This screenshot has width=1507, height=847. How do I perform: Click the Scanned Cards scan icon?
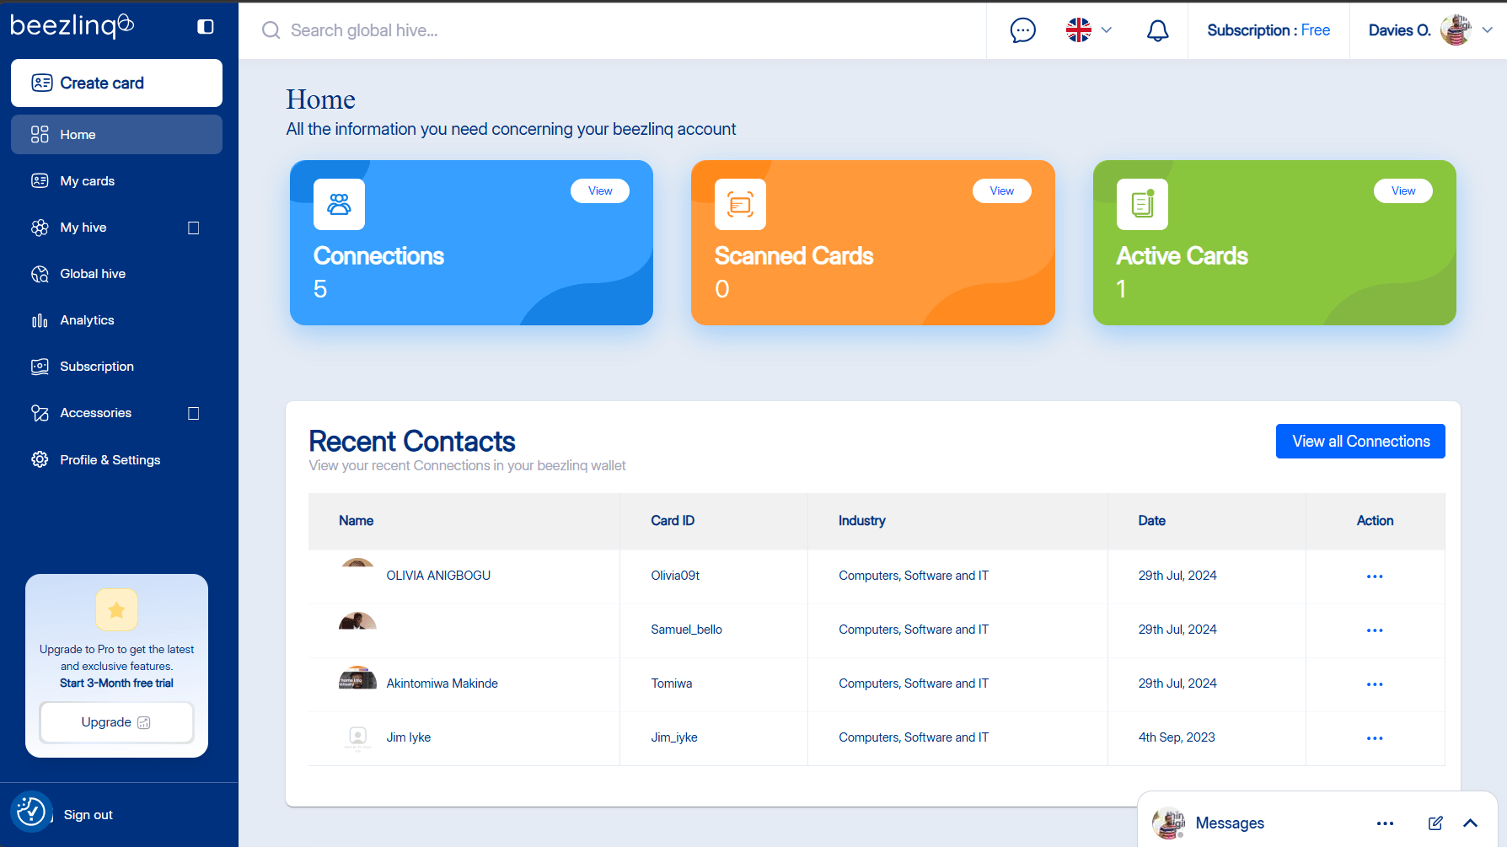[740, 204]
